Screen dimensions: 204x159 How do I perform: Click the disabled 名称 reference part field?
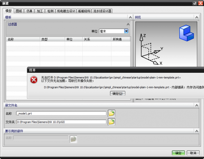[x=41, y=138]
